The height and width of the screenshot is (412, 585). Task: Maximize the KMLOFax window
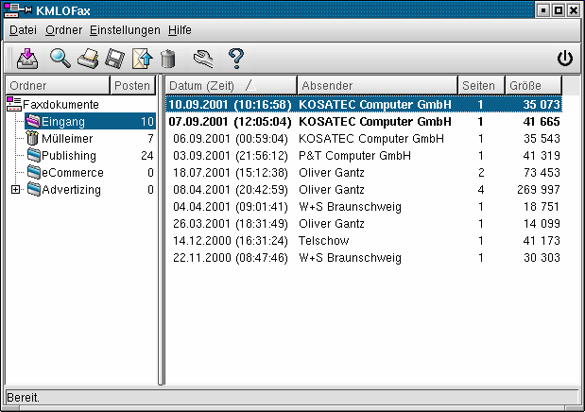coord(559,10)
